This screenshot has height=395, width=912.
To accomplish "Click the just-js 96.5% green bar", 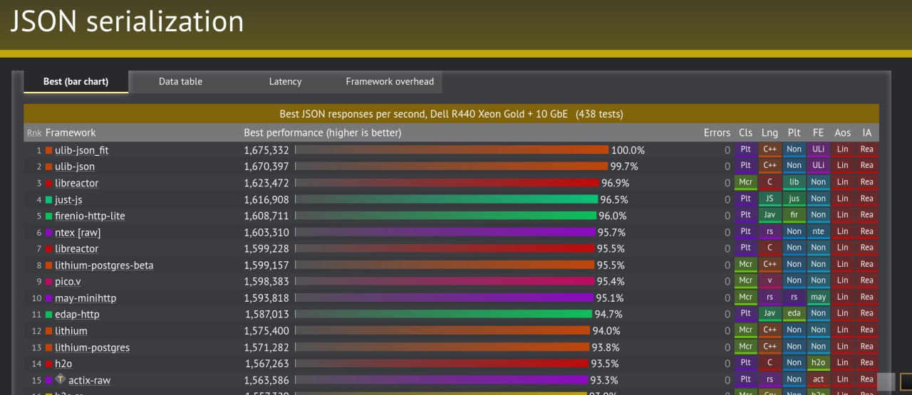I will tap(446, 199).
